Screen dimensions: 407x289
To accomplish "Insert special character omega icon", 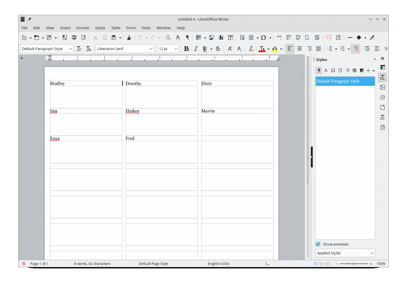I will [x=264, y=37].
